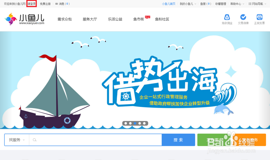Click the blue 搜索 button
The height and width of the screenshot is (160, 270).
(178, 140)
